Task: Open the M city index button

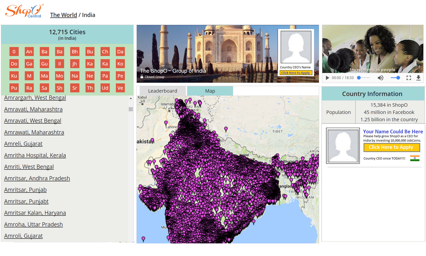Action: (29, 76)
